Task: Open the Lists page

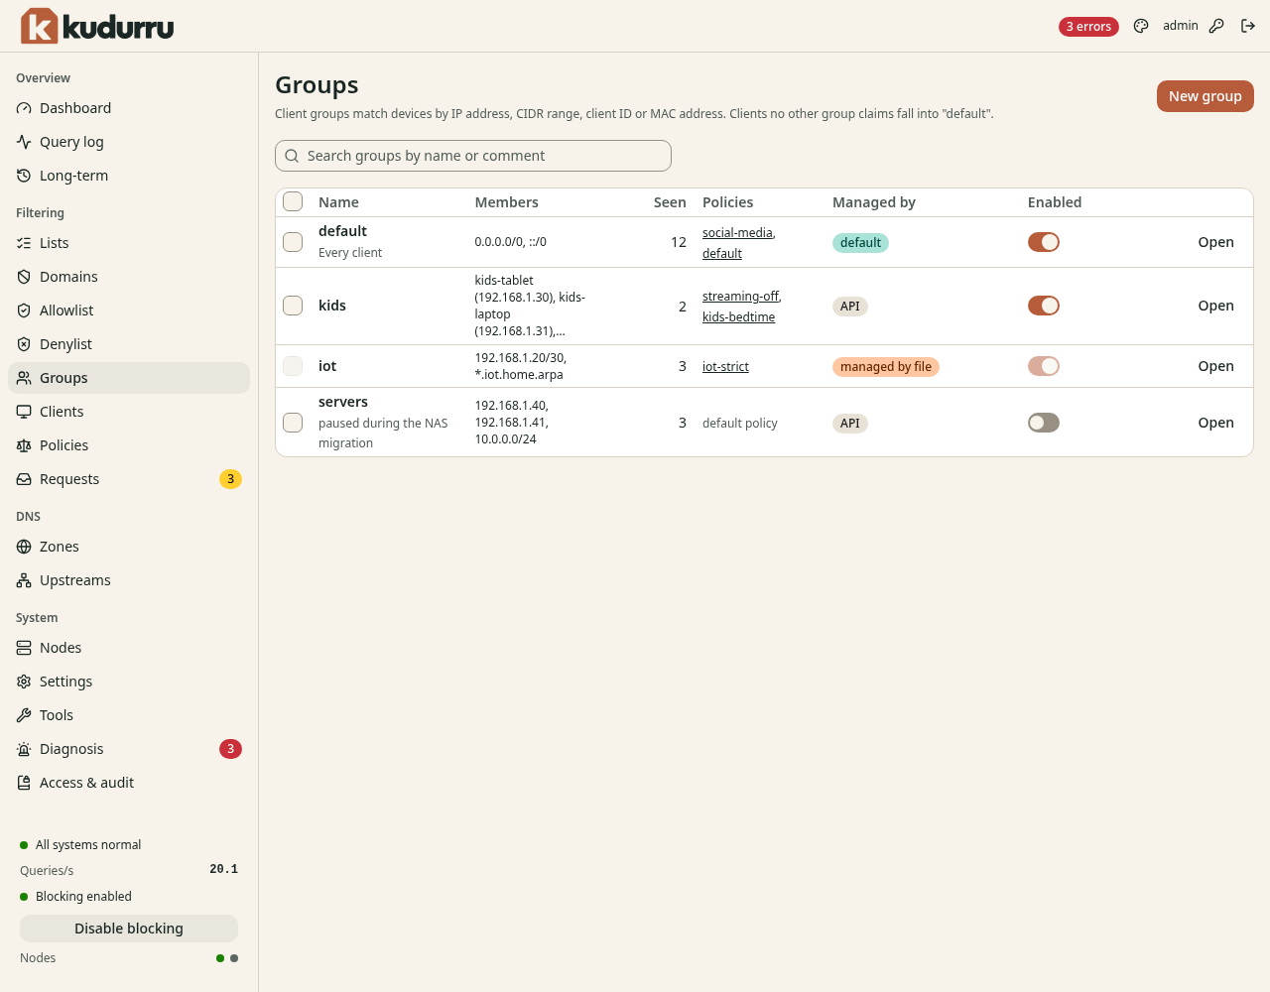Action: [x=129, y=243]
